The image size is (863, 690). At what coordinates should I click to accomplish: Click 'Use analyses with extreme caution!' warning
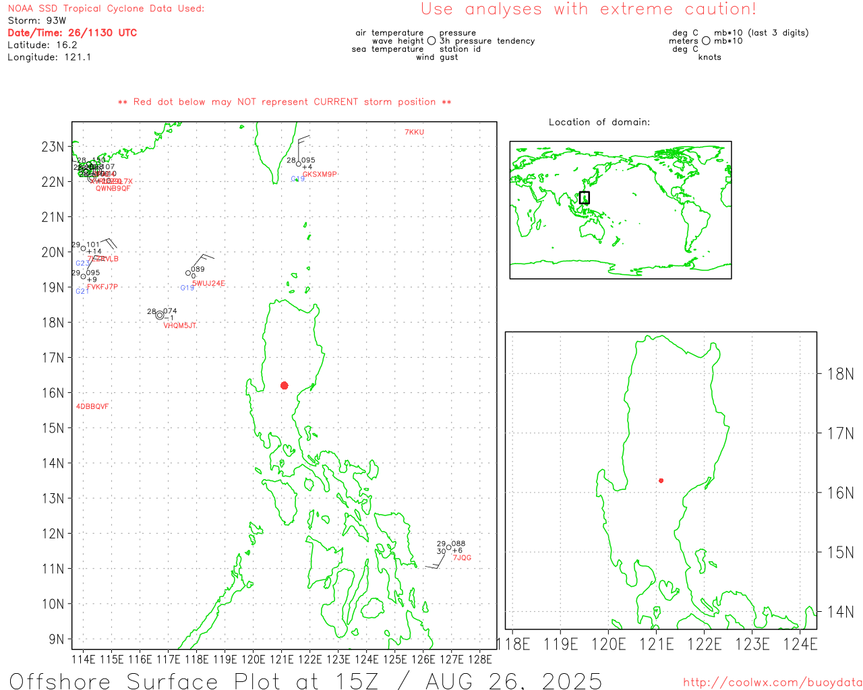pyautogui.click(x=589, y=9)
